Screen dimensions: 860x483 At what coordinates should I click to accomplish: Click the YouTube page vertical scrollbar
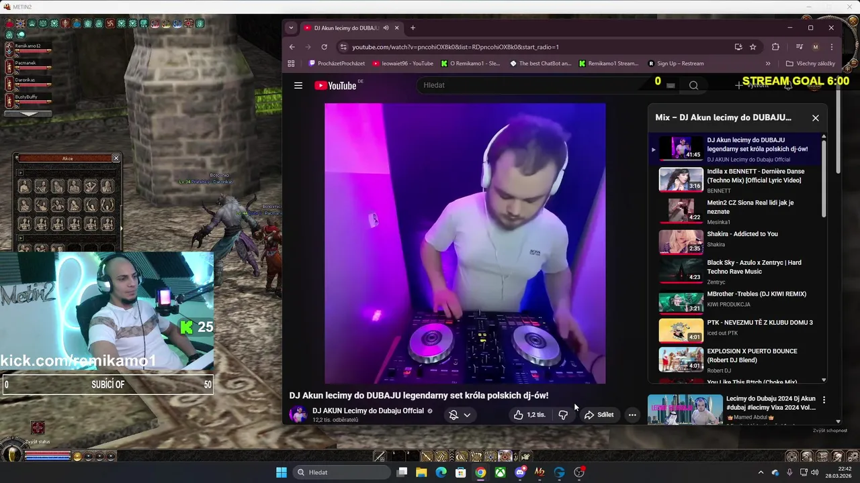point(838,131)
